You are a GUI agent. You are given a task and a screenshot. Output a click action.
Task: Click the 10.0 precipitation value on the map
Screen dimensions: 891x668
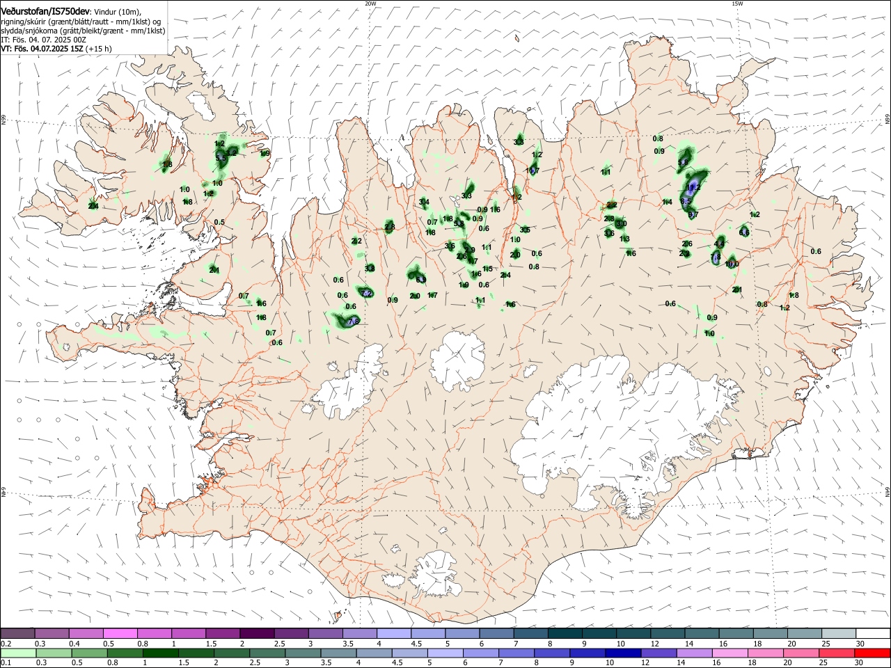732,264
